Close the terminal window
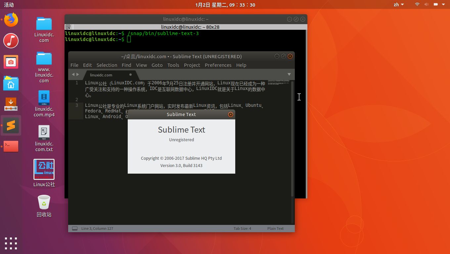The height and width of the screenshot is (254, 450). click(303, 19)
